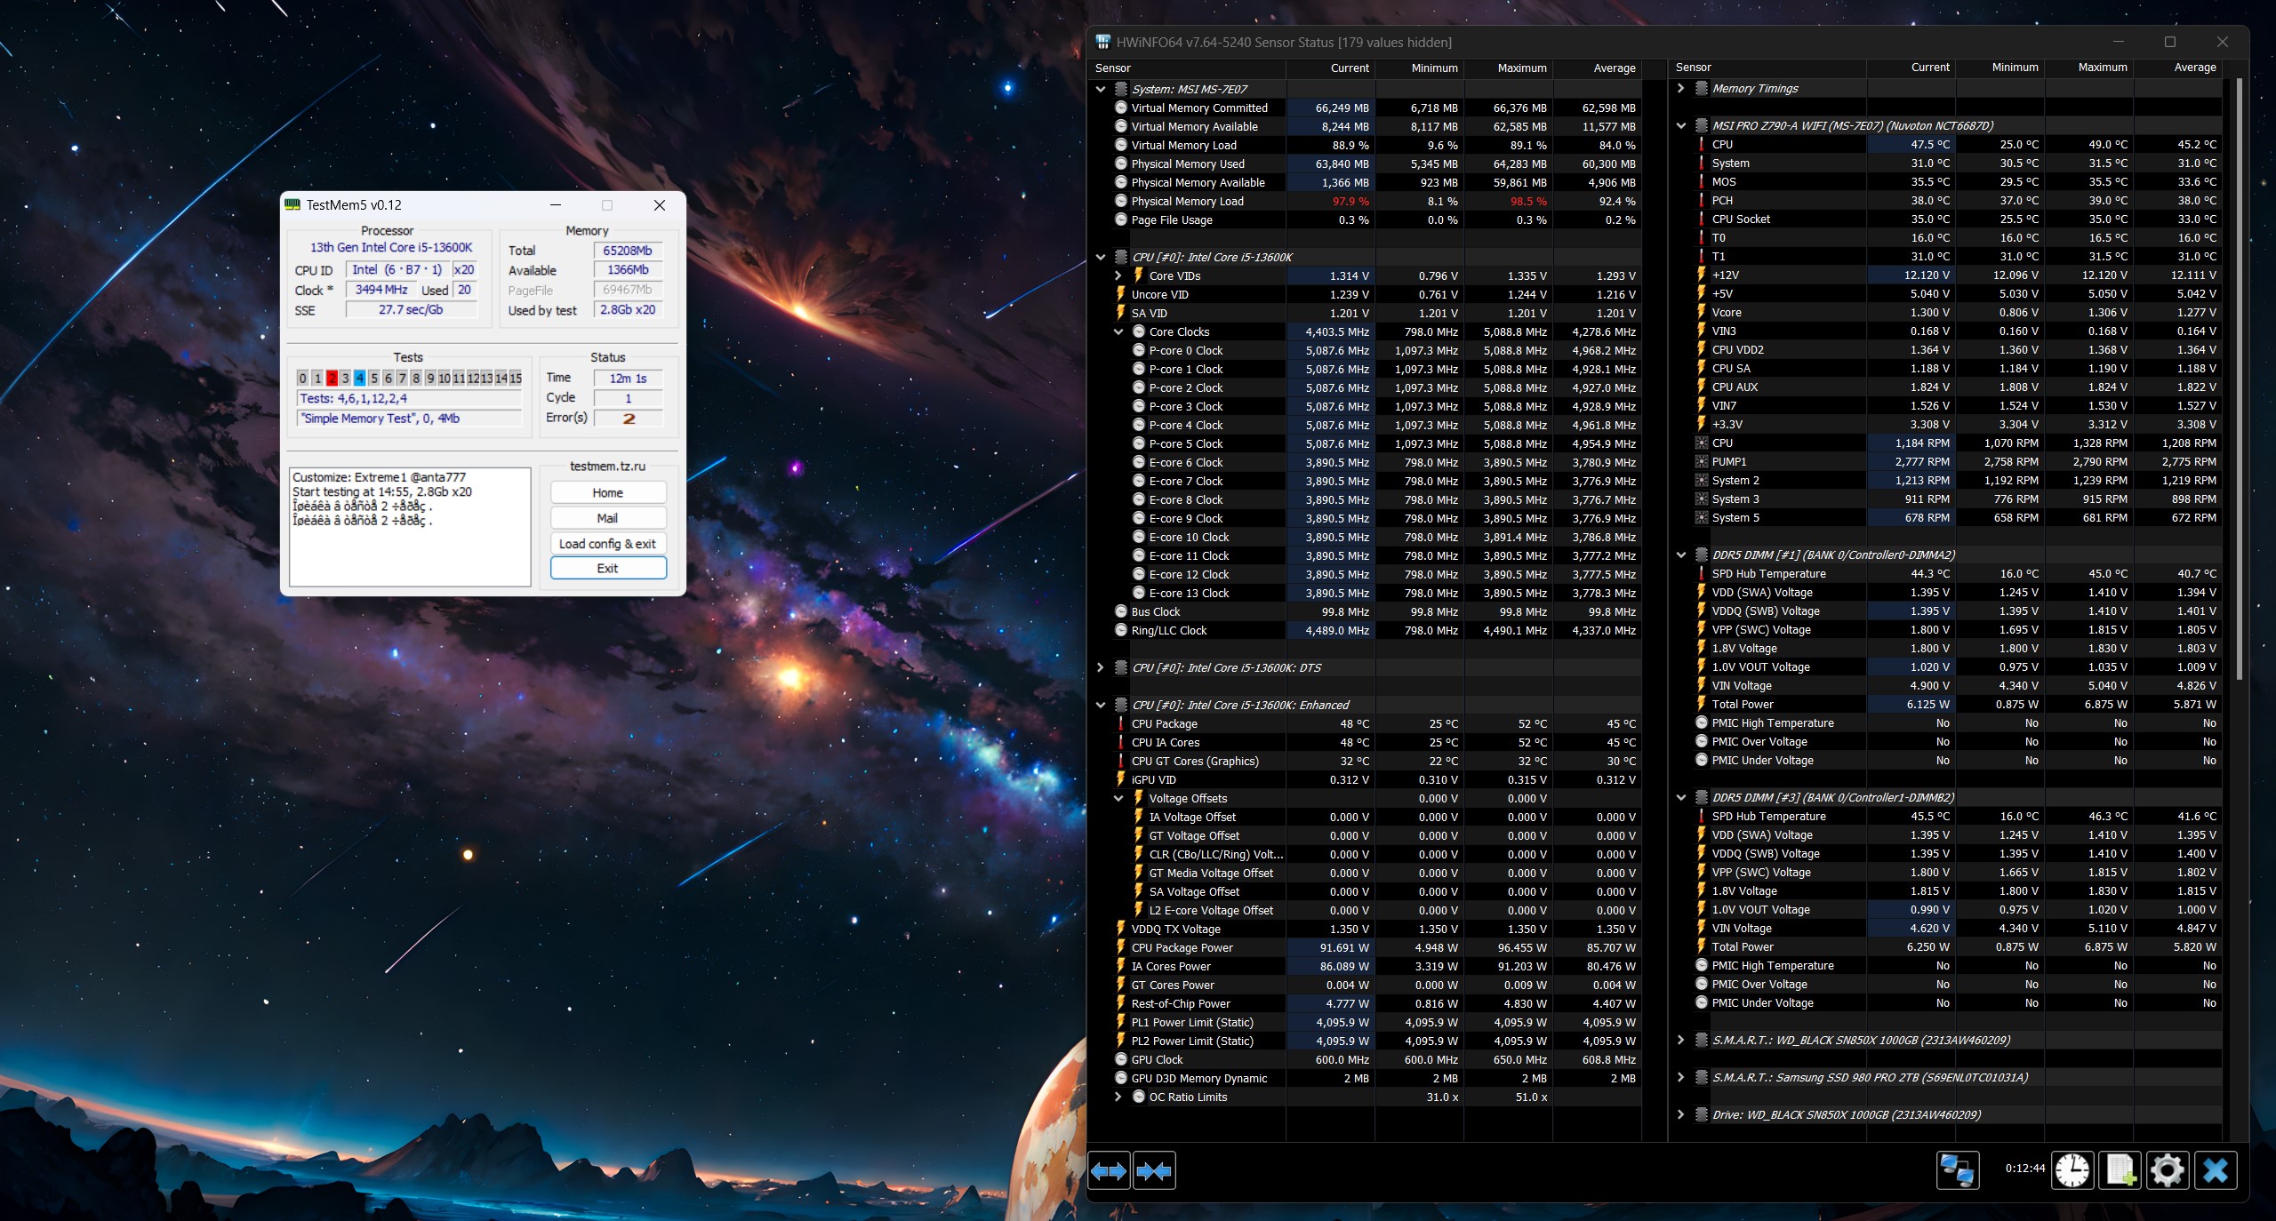The image size is (2276, 1221).
Task: Click the collapse columns arrows icon in HWiNFO
Action: click(x=1154, y=1171)
